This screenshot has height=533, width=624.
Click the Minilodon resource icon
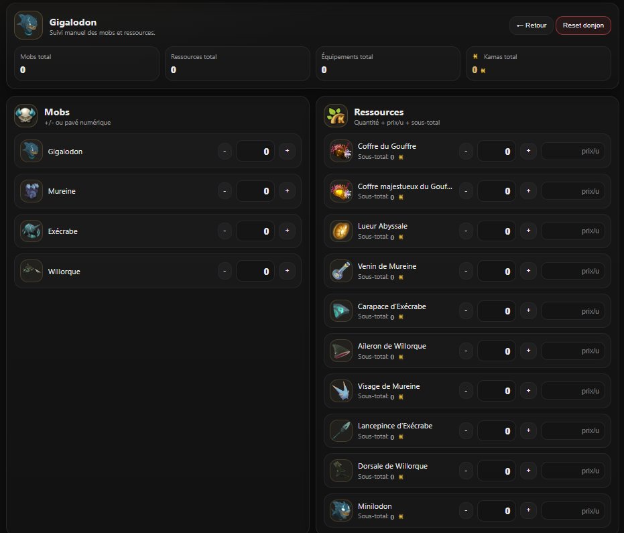click(341, 511)
